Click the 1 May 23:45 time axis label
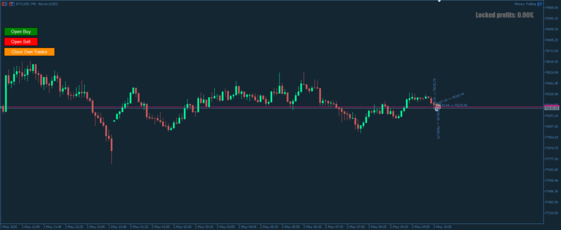Screen dimensions: 561x230 (x=117, y=227)
